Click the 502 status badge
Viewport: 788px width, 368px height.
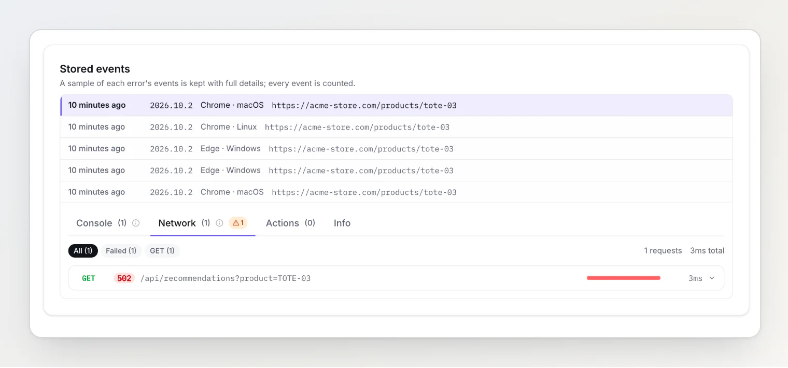pos(124,278)
